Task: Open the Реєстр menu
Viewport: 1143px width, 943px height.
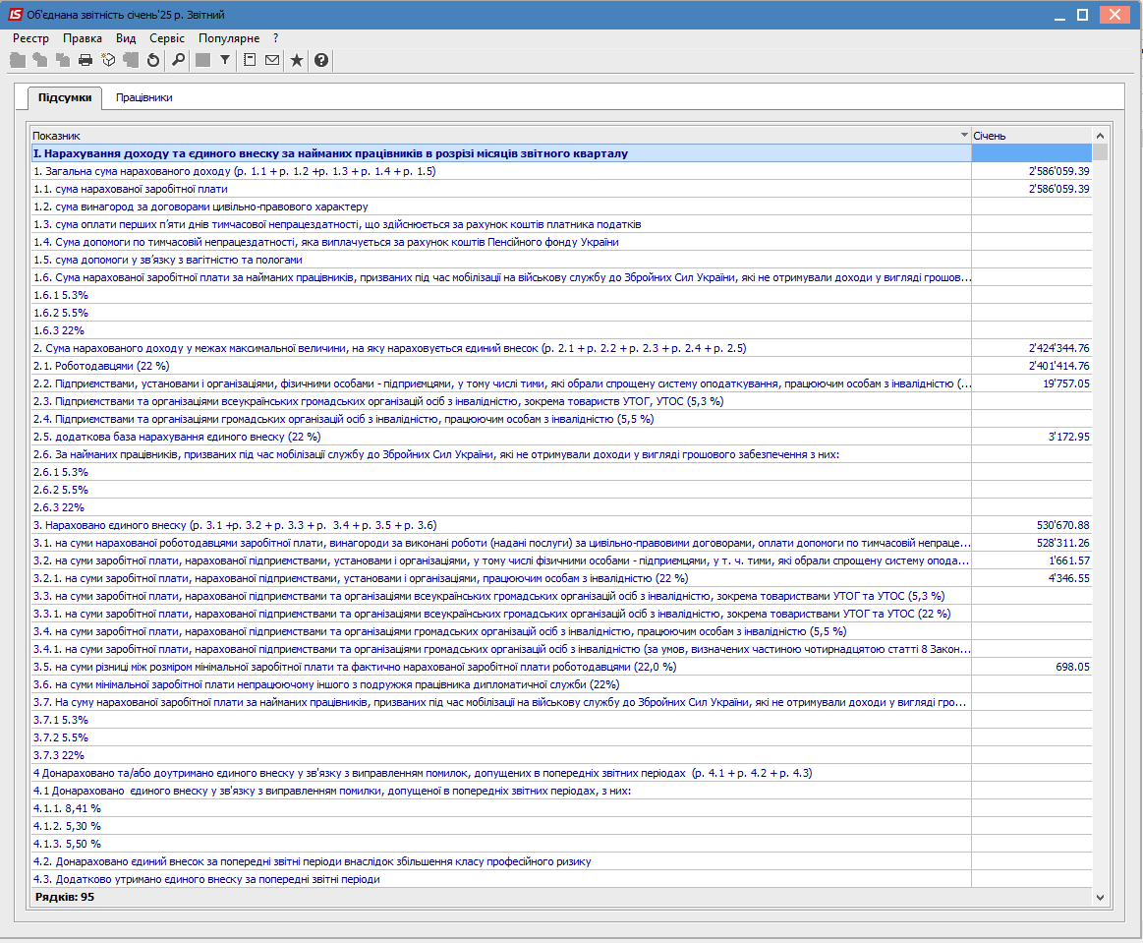Action: click(x=30, y=38)
